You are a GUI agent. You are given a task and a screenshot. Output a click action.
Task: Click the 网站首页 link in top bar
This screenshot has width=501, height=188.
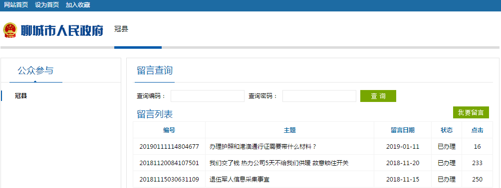pyautogui.click(x=16, y=5)
